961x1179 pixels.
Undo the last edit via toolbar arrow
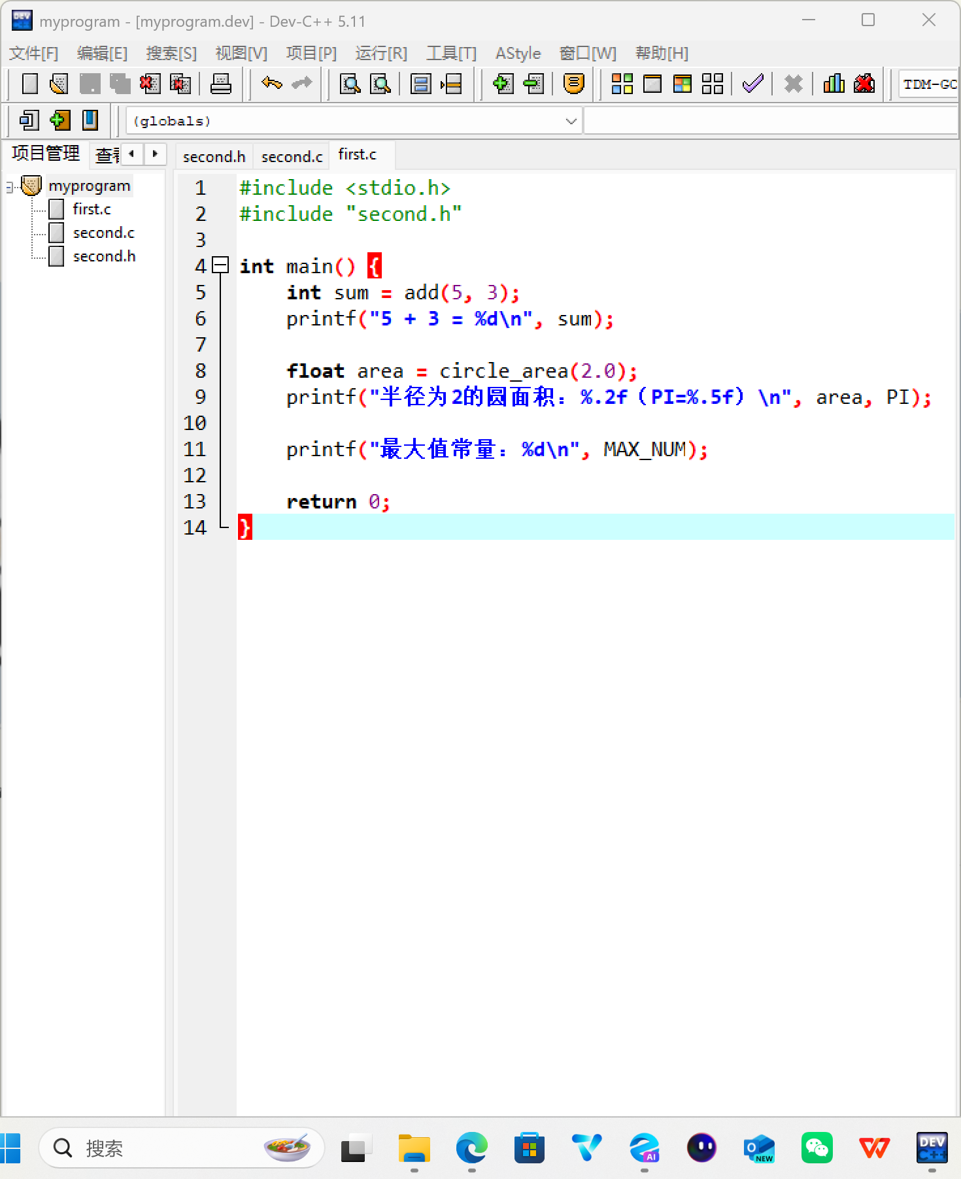[x=271, y=84]
